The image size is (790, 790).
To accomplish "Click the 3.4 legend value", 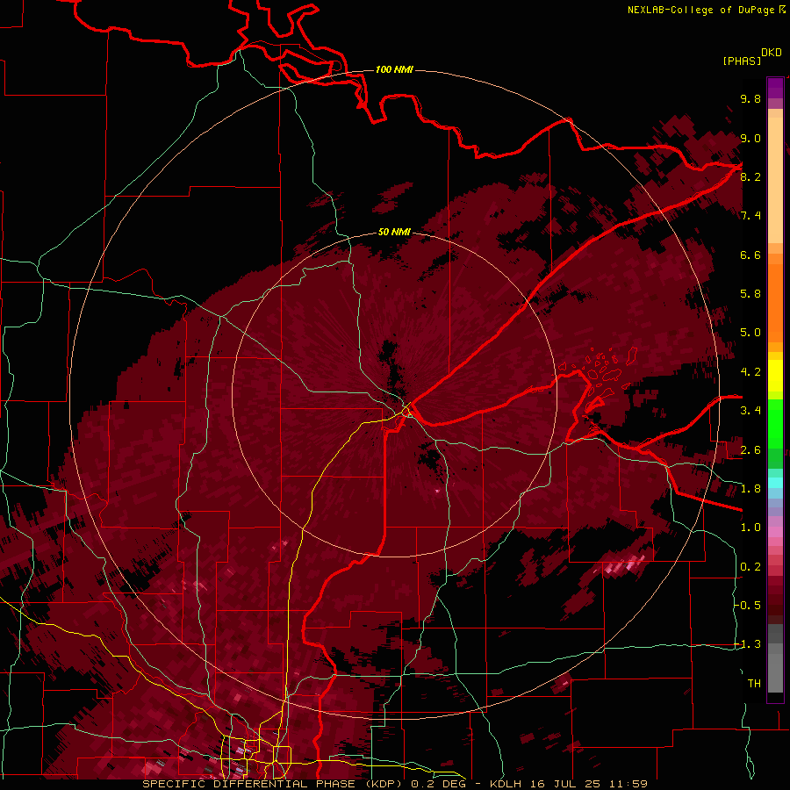I will point(750,411).
